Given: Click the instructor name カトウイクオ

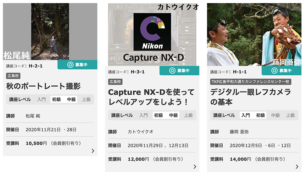Looking at the screenshot, I should (x=140, y=132).
